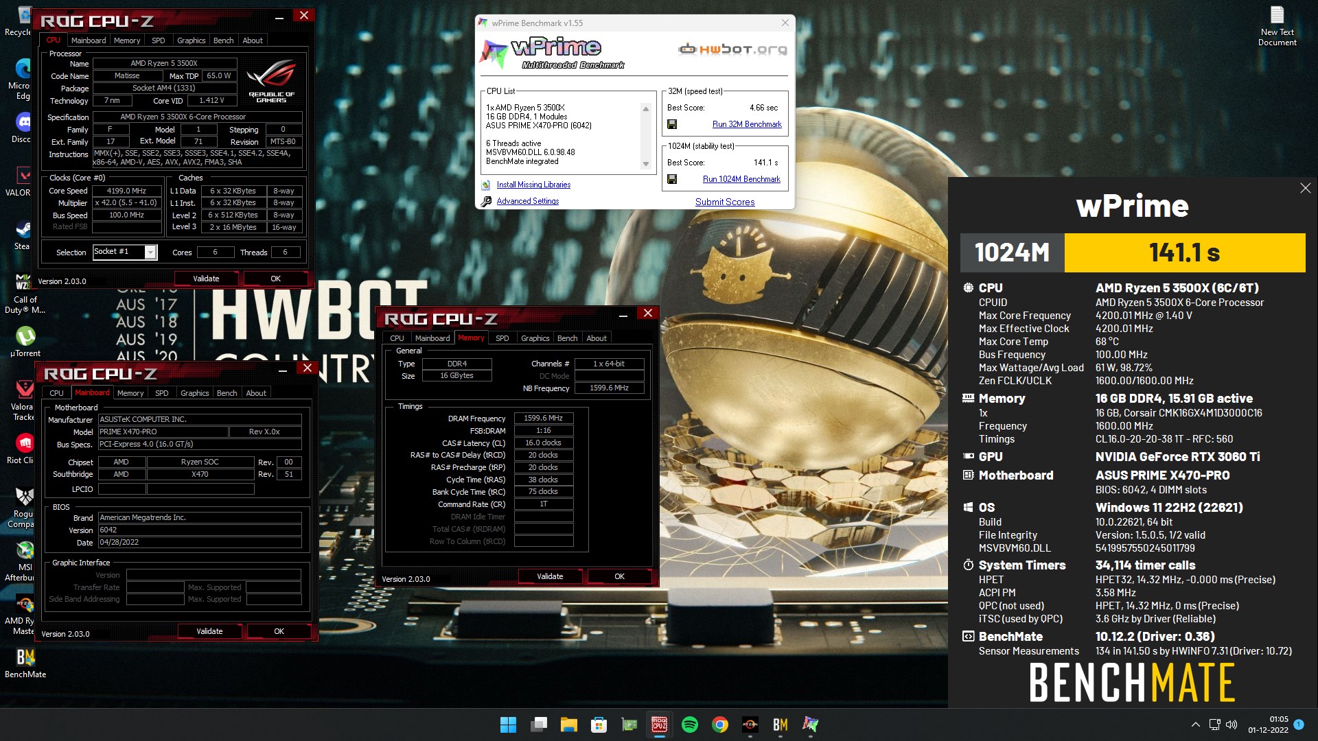Open the Valorant Tracker desktop icon
The width and height of the screenshot is (1318, 741).
23,399
